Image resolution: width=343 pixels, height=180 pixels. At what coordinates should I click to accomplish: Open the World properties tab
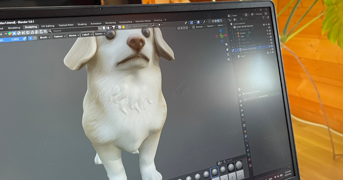243,120
